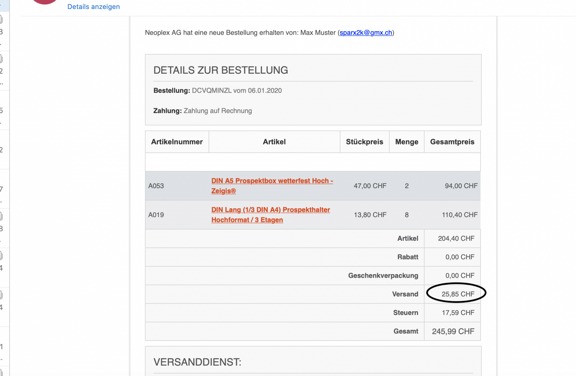Click article number A019

[156, 215]
